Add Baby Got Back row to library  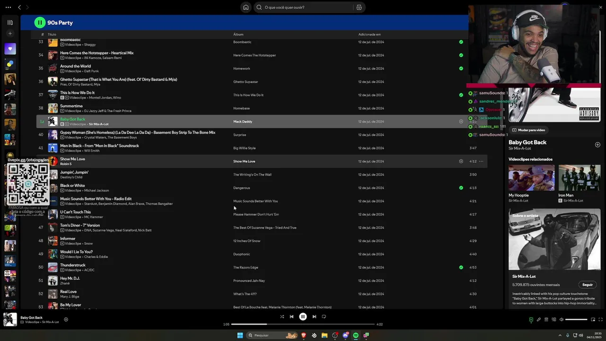pos(461,121)
